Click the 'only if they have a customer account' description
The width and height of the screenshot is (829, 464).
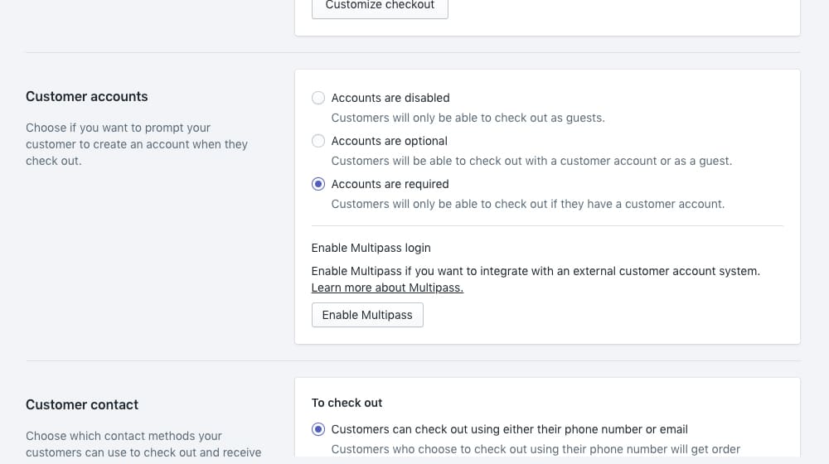tap(528, 204)
